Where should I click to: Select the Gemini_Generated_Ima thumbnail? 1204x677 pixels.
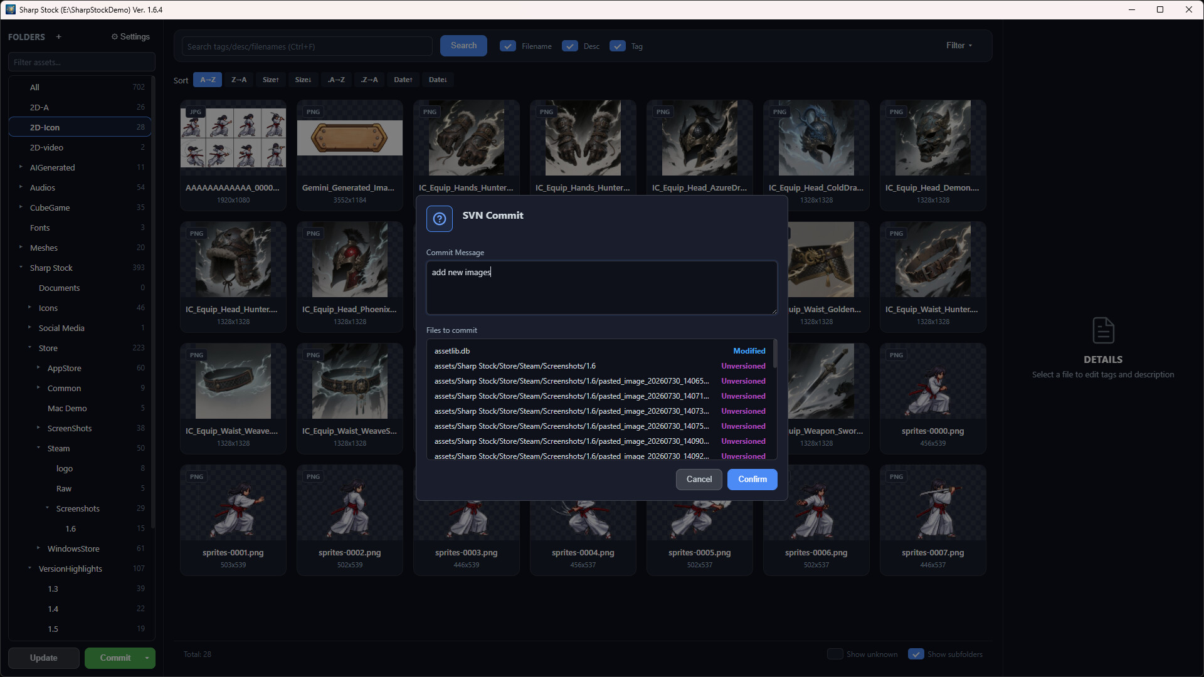coord(350,155)
